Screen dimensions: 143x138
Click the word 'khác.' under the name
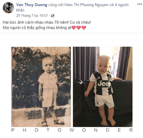21,10
